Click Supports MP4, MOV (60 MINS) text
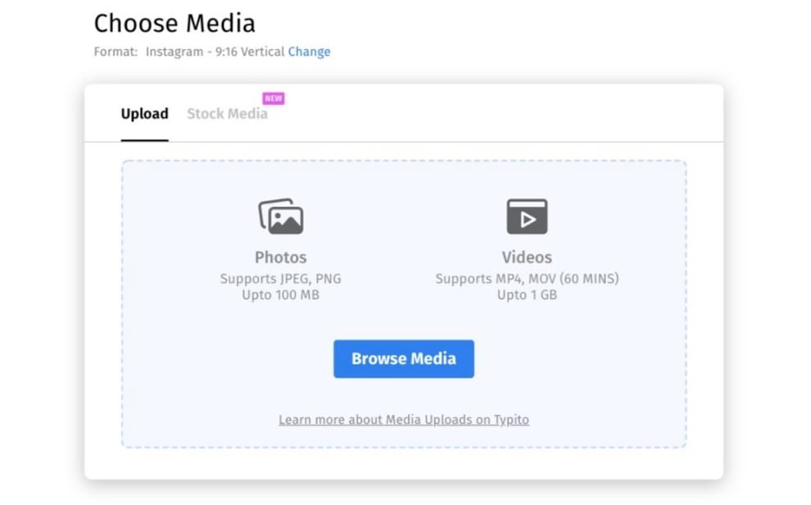Viewport: 811px width, 505px height. [x=527, y=279]
